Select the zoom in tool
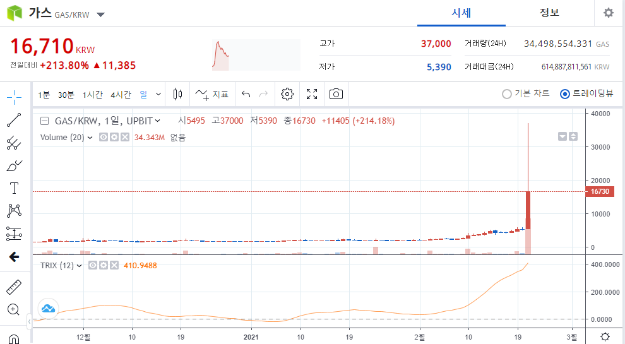 click(x=13, y=310)
